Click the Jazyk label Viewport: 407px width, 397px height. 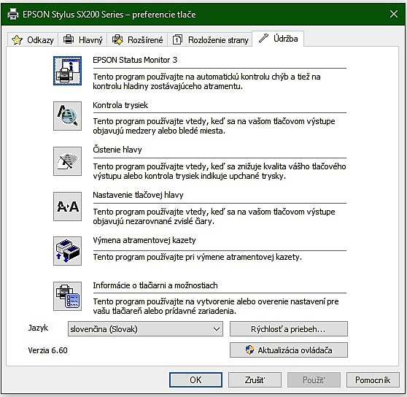tap(38, 328)
